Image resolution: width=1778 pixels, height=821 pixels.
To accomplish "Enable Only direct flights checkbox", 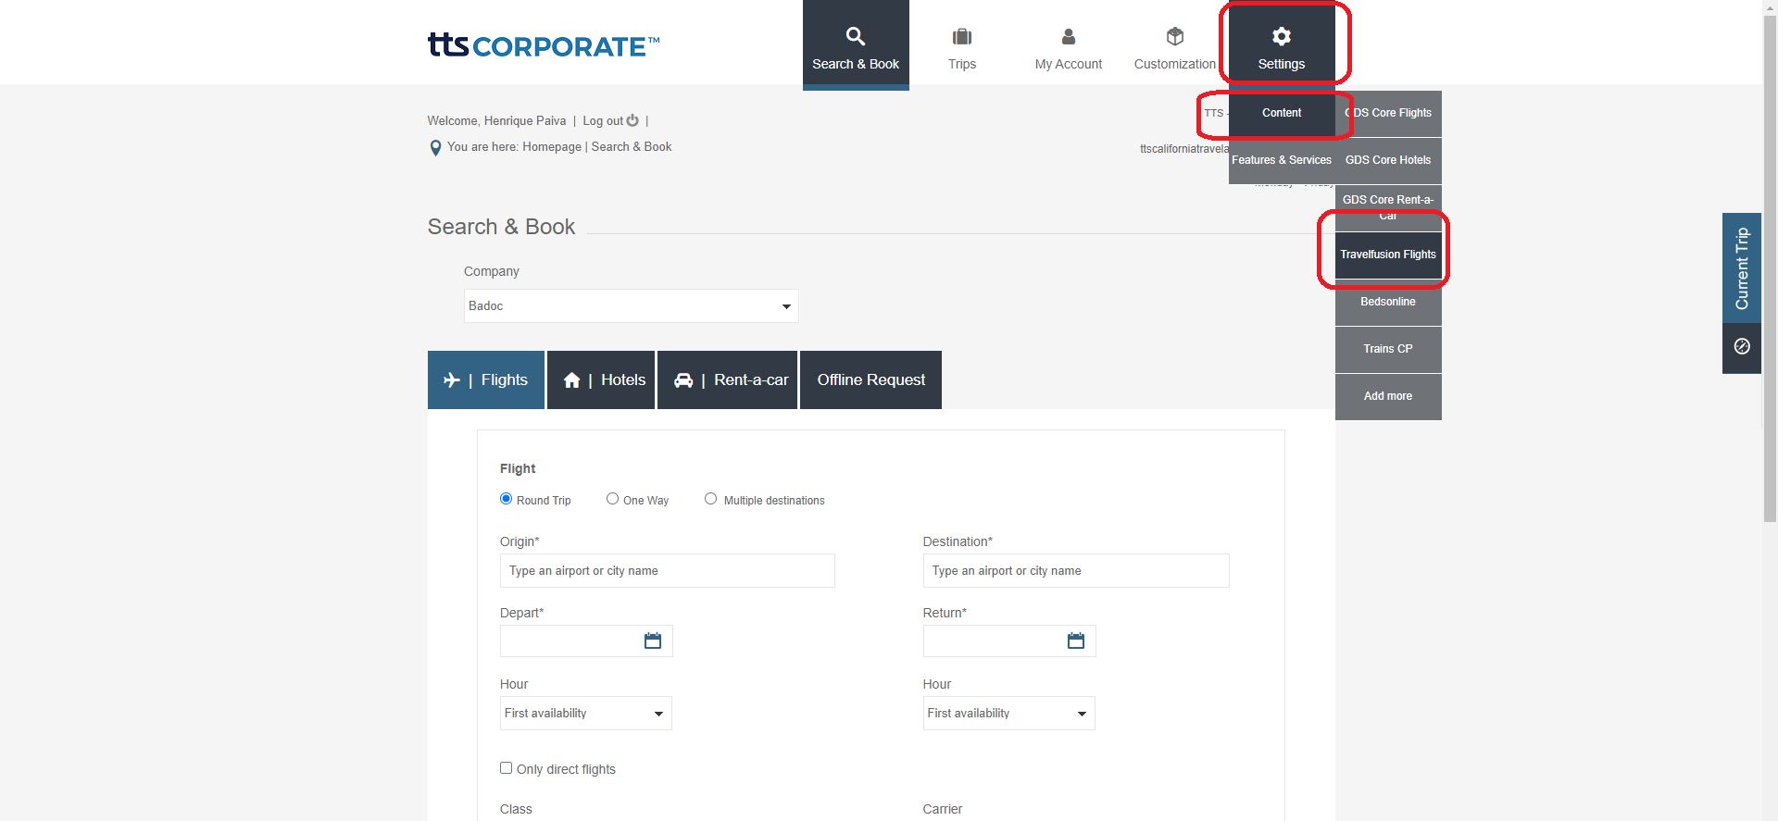I will point(506,768).
